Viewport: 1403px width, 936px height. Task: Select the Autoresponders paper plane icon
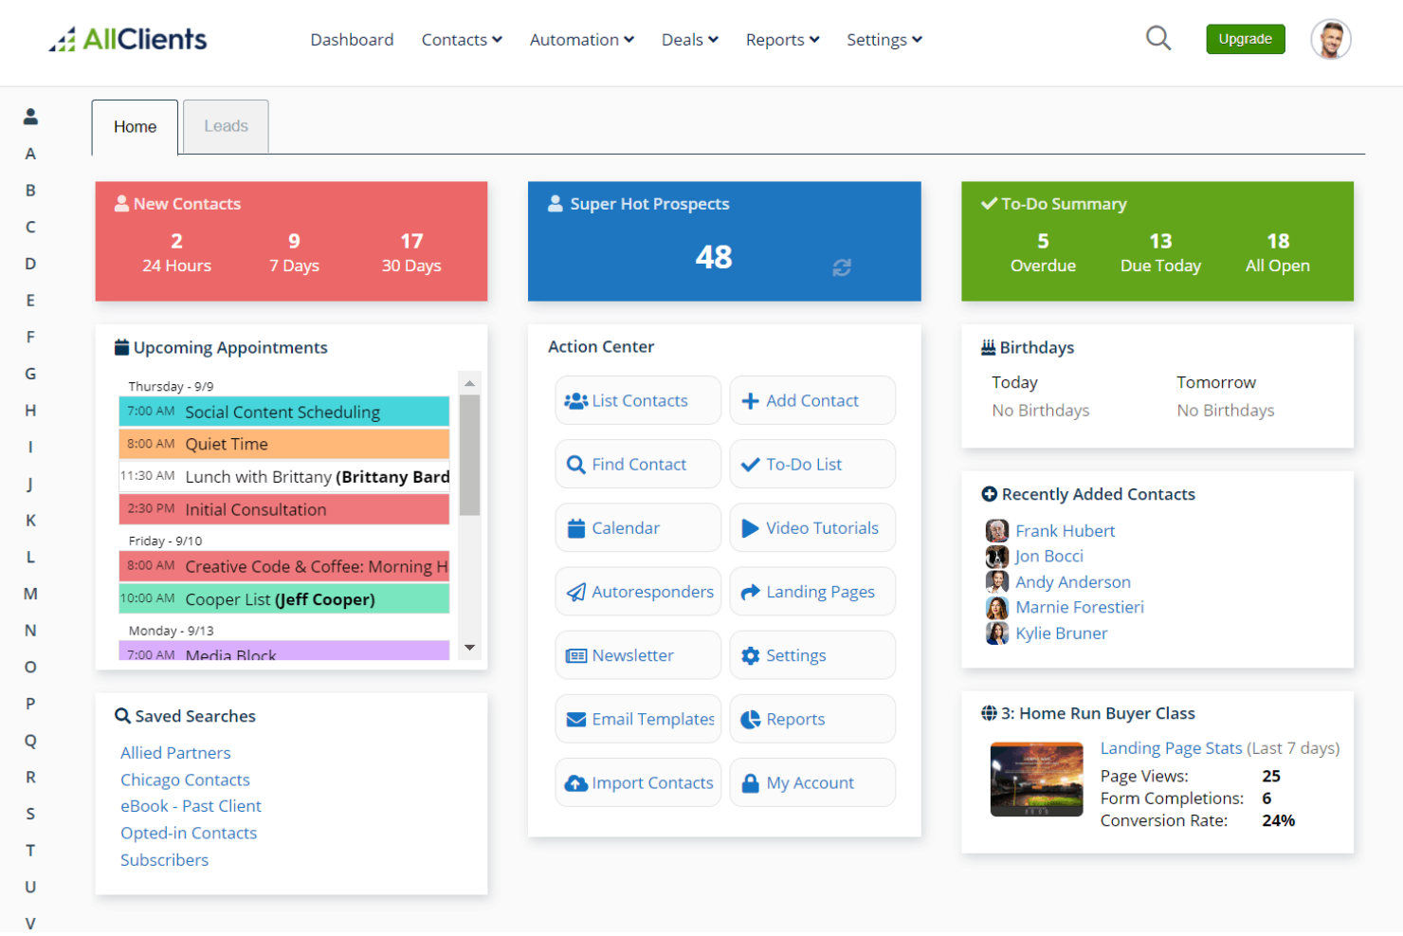575,591
